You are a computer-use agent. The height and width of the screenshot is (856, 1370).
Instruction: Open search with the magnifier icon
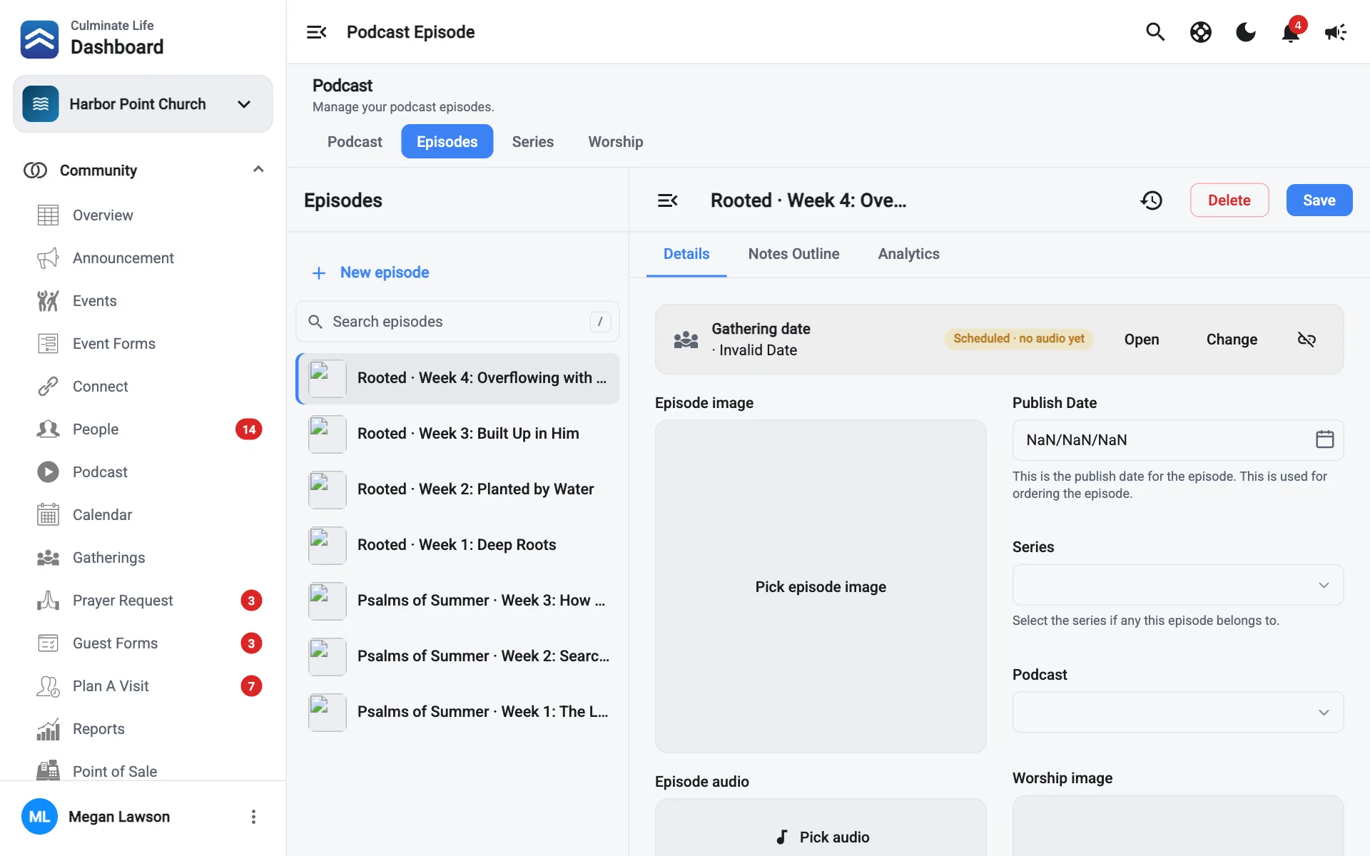pos(1155,32)
